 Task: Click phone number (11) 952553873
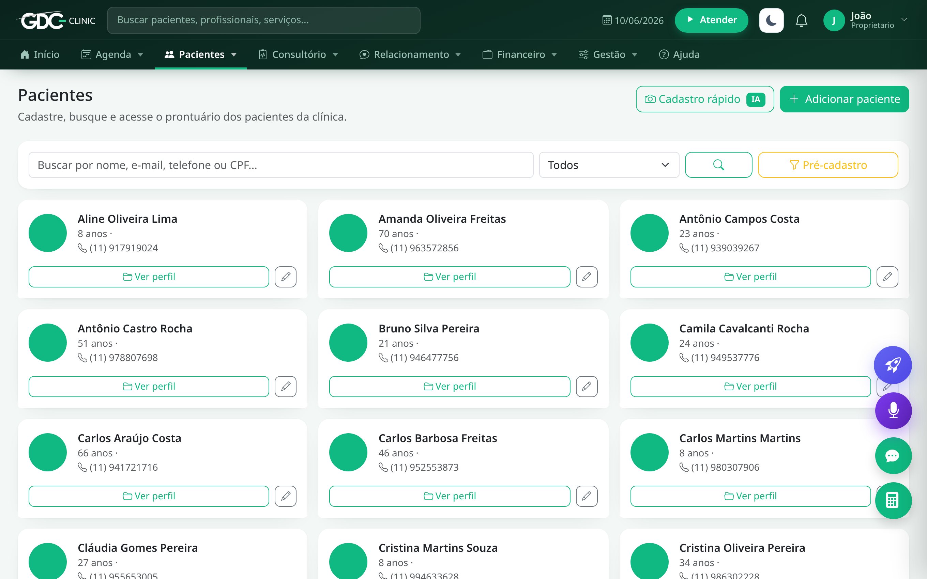tap(424, 467)
